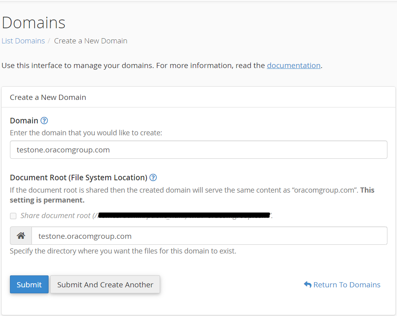The height and width of the screenshot is (316, 397).
Task: Click the Create a New Domain panel header
Action: click(x=48, y=97)
